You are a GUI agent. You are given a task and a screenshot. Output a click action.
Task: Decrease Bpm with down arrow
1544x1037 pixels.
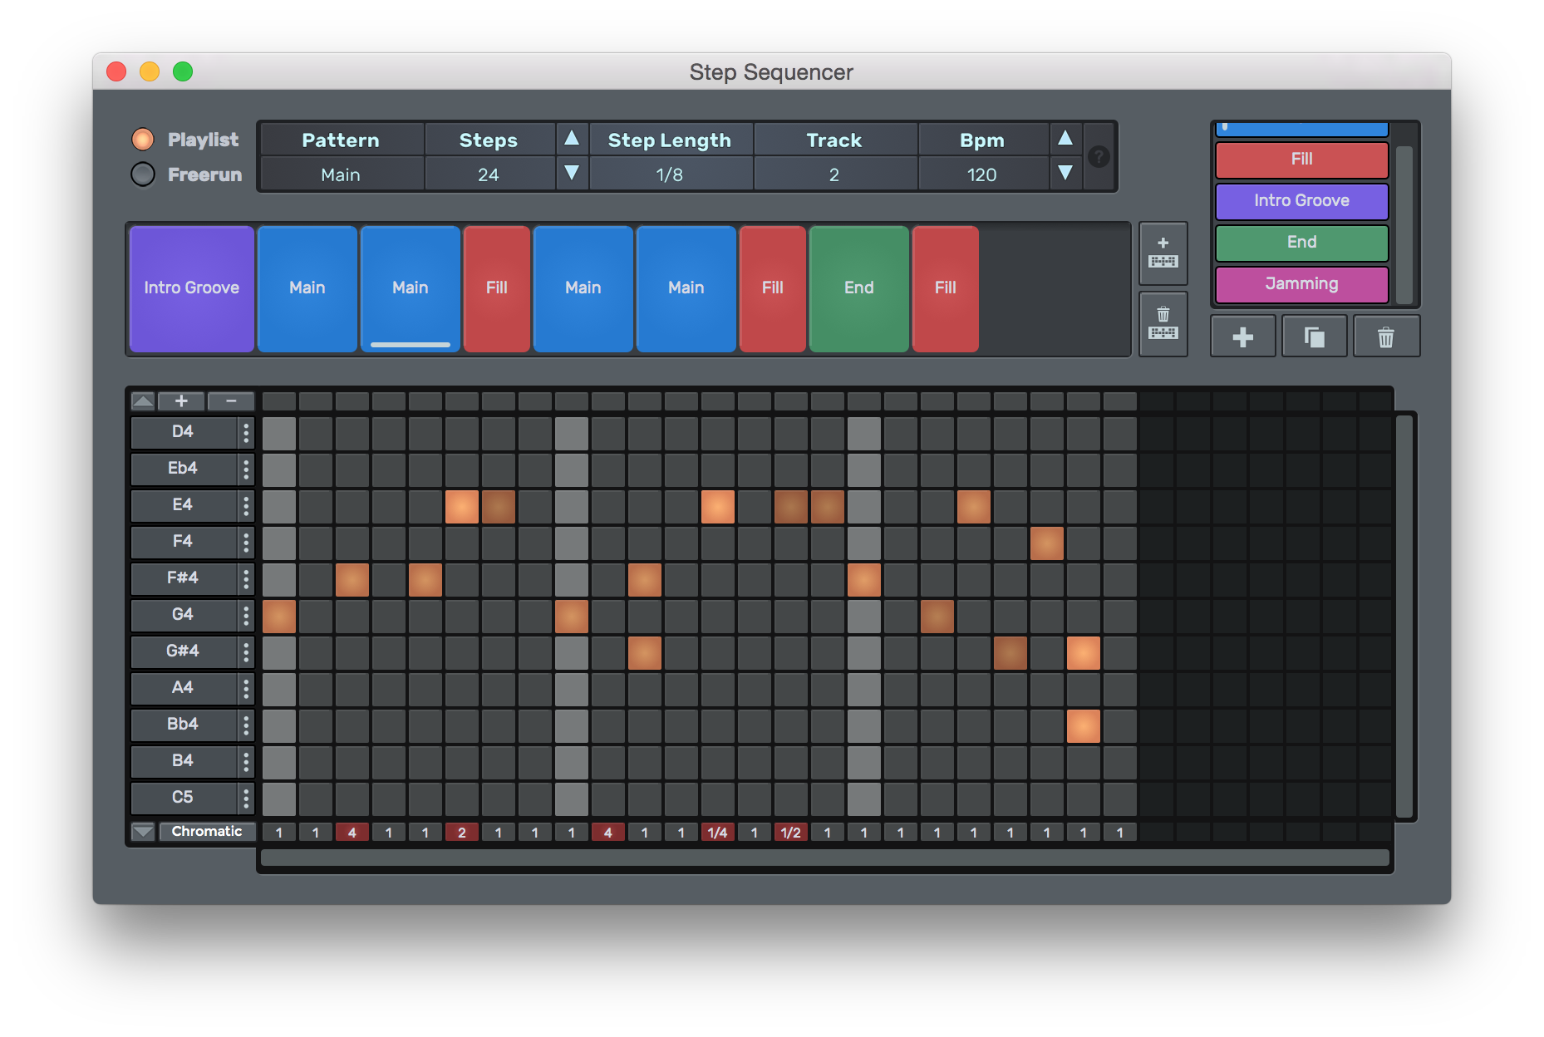coord(1065,173)
